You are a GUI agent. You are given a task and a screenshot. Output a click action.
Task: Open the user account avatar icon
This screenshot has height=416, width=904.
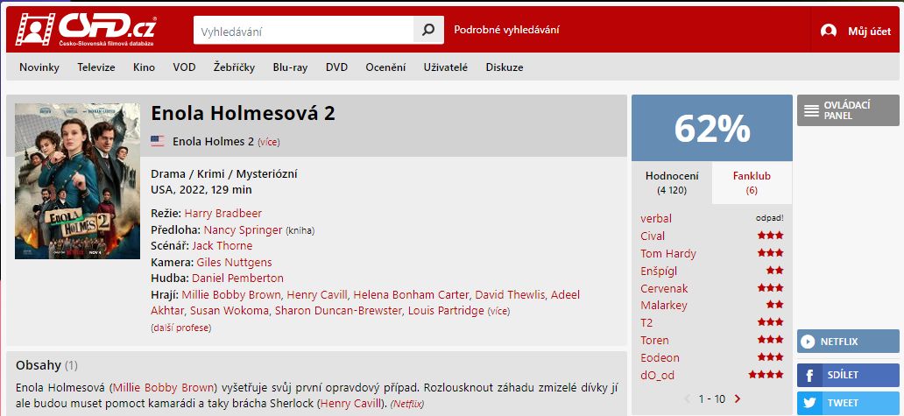pos(829,32)
